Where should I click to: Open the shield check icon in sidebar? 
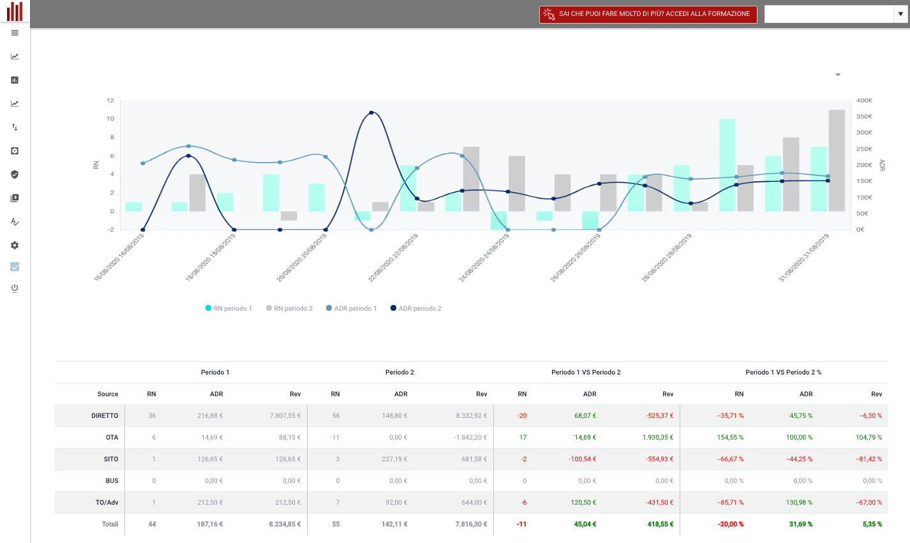click(15, 175)
